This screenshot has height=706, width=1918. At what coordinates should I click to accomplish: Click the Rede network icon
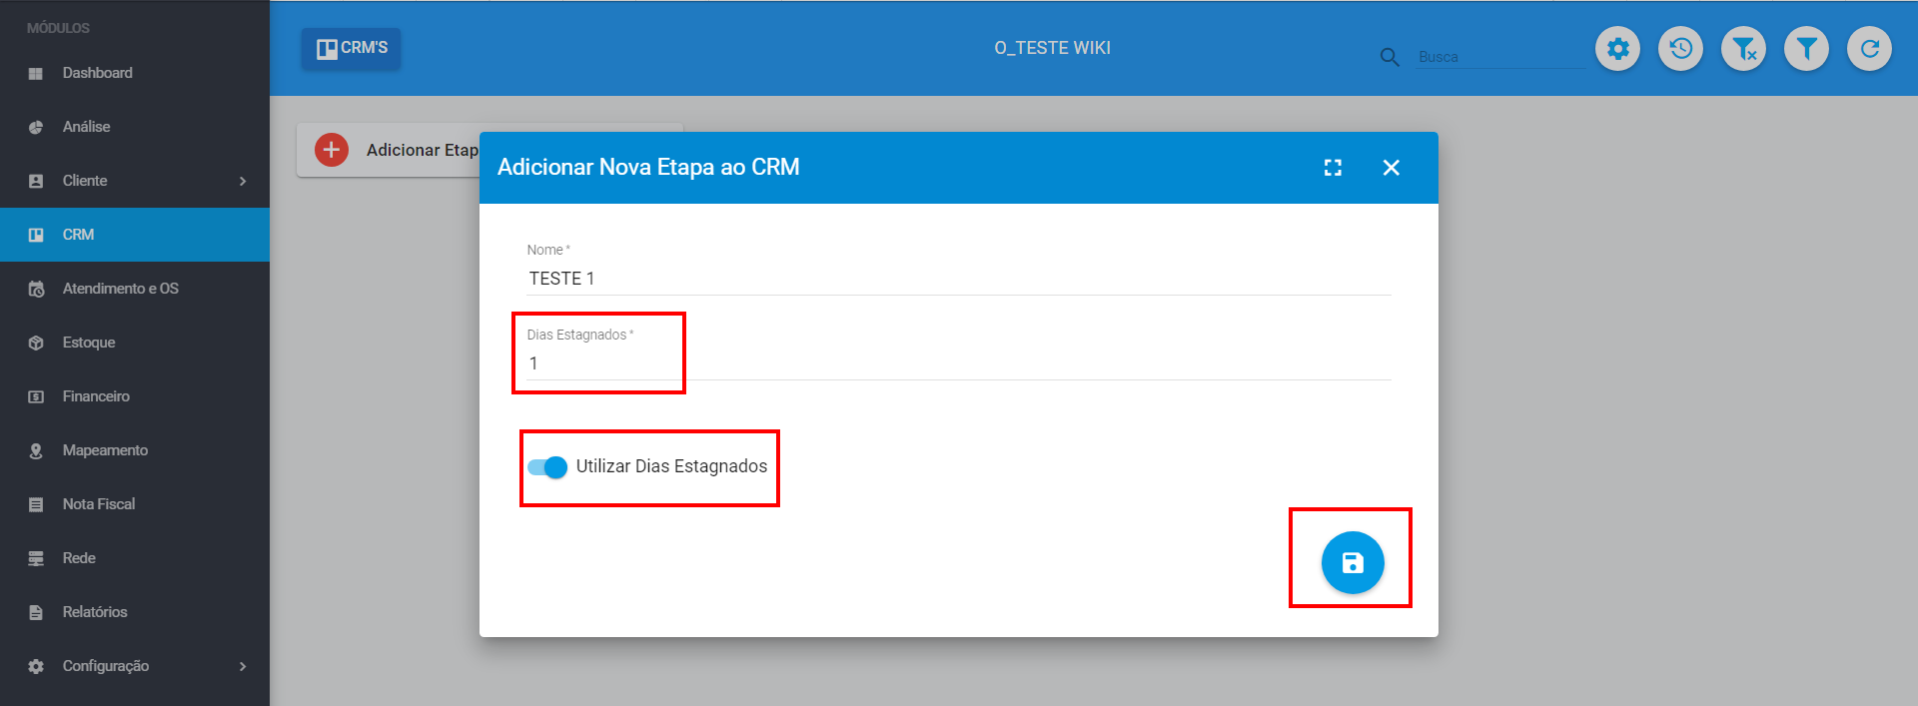[x=36, y=558]
